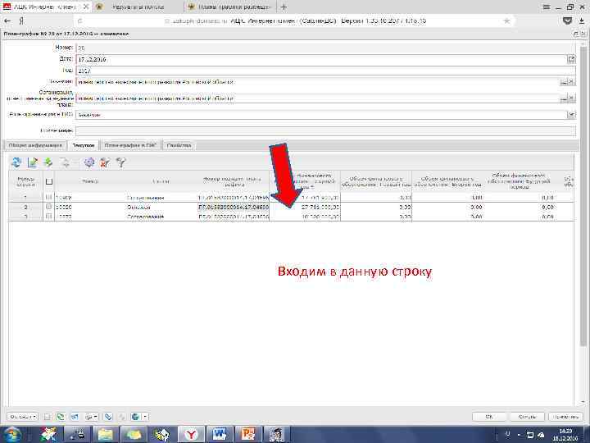
Task: Click position number cell in row 2
Action: click(234, 208)
